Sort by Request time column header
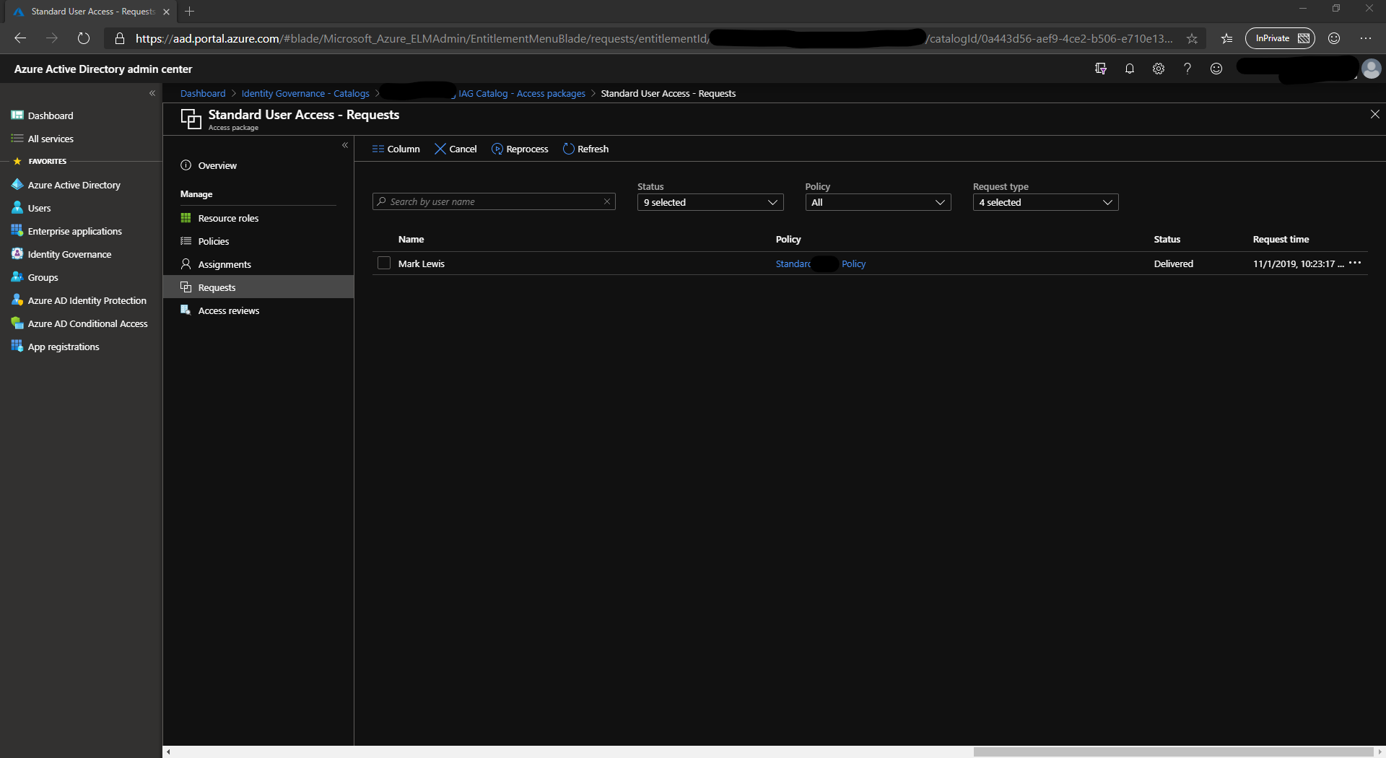1386x758 pixels. pos(1281,240)
